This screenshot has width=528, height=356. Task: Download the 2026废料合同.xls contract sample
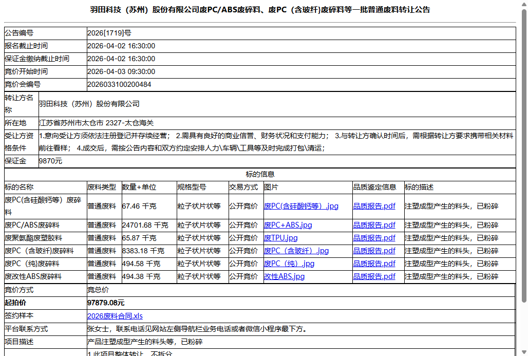[115, 316]
